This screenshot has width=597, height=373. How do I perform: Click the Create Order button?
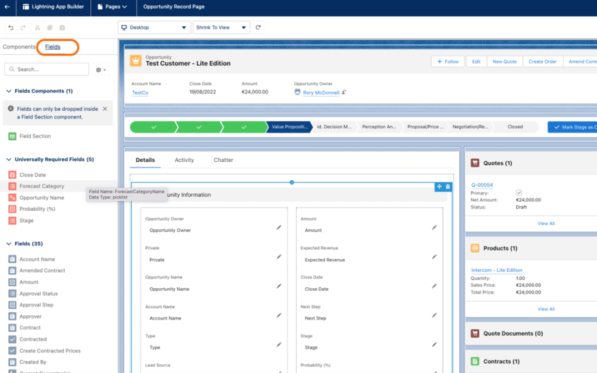point(543,61)
